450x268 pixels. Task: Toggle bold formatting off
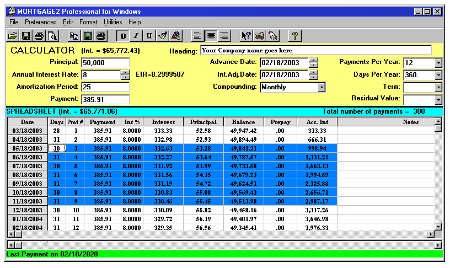click(123, 36)
